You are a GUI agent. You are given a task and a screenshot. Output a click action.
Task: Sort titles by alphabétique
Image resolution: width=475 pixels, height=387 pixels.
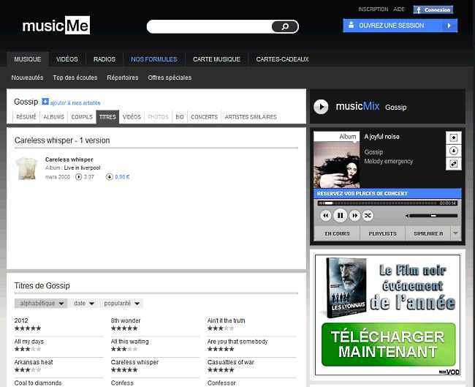[41, 304]
